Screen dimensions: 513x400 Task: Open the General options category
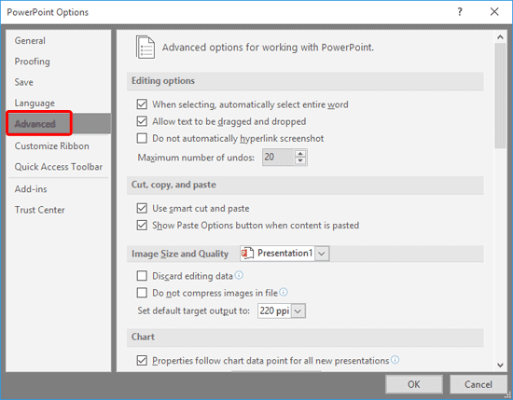coord(58,40)
